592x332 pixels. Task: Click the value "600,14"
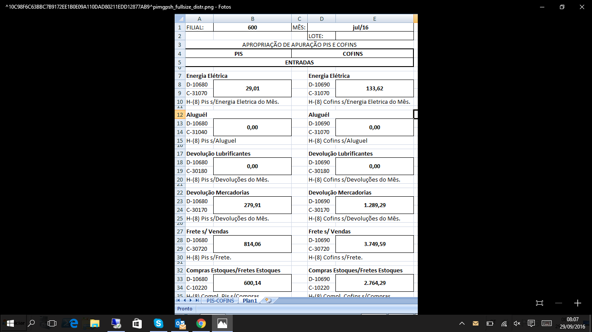pos(253,283)
